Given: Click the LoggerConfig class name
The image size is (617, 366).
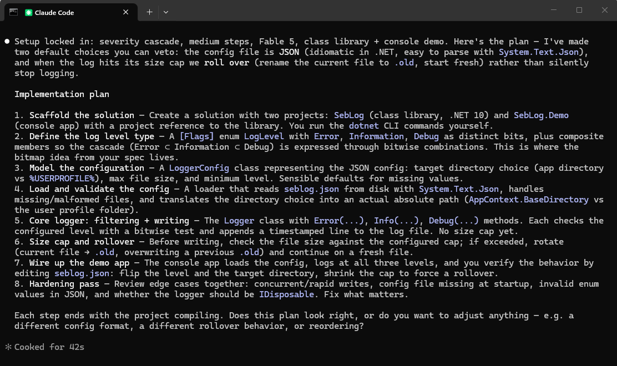Looking at the screenshot, I should click(199, 168).
